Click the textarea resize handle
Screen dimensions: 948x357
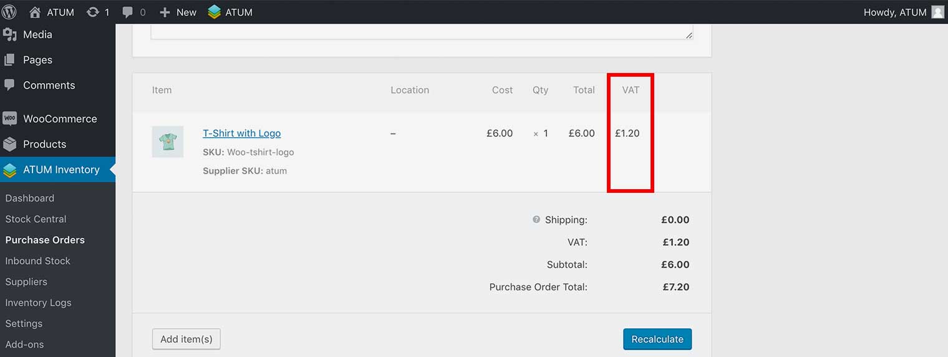(x=689, y=36)
